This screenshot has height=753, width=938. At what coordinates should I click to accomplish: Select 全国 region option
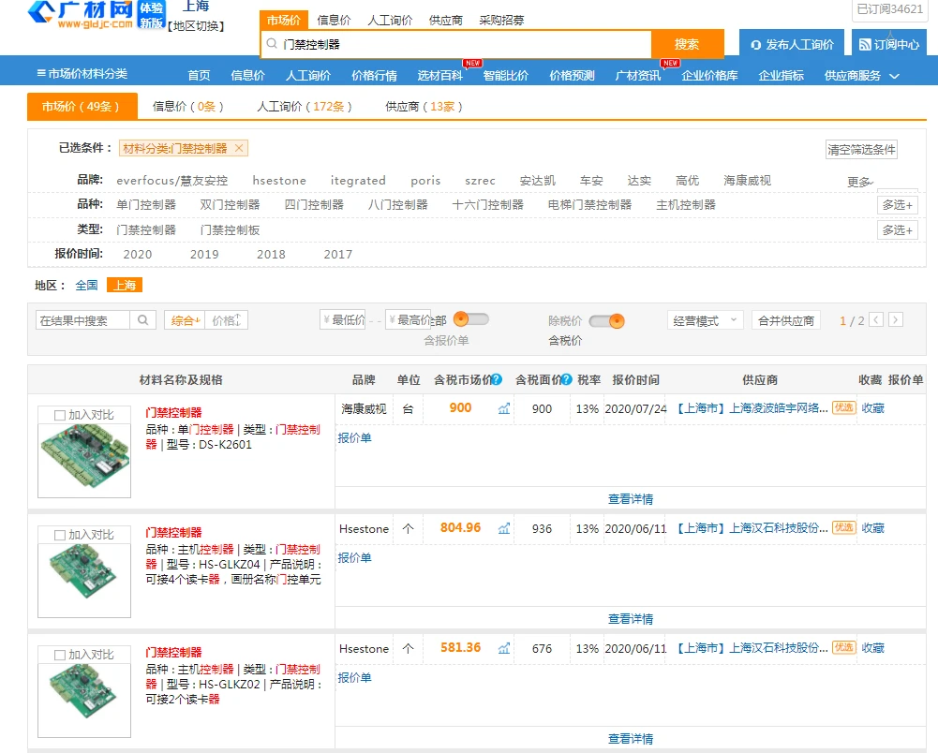pos(86,286)
